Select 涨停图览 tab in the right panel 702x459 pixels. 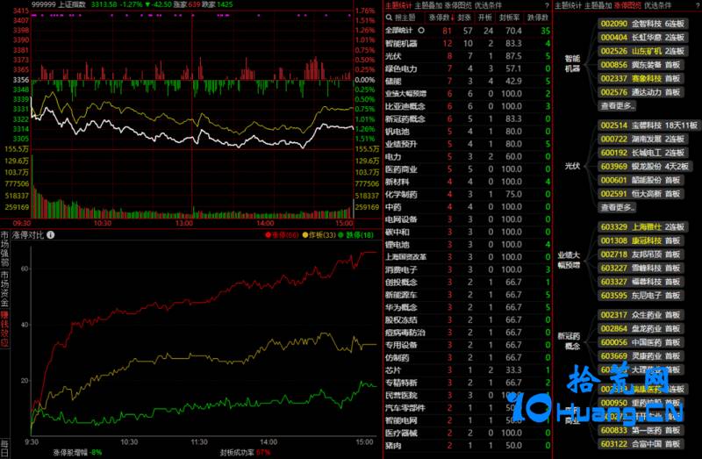pyautogui.click(x=627, y=5)
